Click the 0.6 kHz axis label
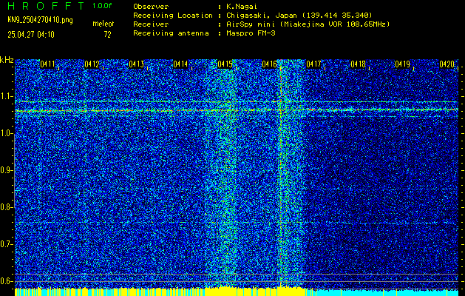The width and height of the screenshot is (465, 296). coord(6,281)
